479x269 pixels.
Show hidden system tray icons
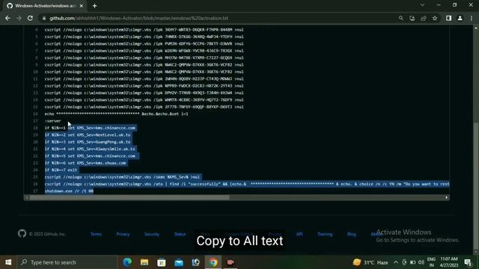(x=396, y=262)
